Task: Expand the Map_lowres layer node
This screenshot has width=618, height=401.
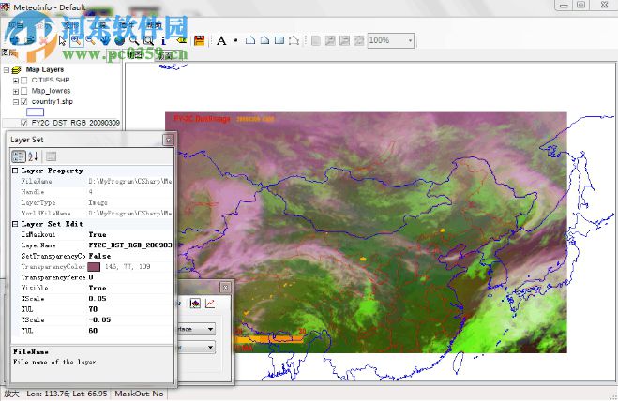Action: point(16,91)
